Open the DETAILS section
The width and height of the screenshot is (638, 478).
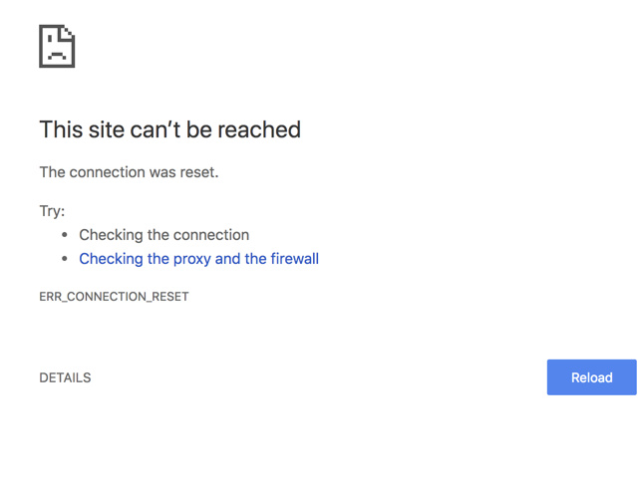(65, 377)
